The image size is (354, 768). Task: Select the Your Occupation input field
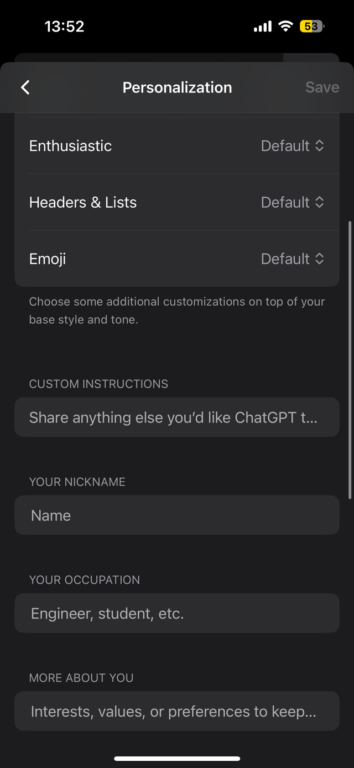(177, 613)
